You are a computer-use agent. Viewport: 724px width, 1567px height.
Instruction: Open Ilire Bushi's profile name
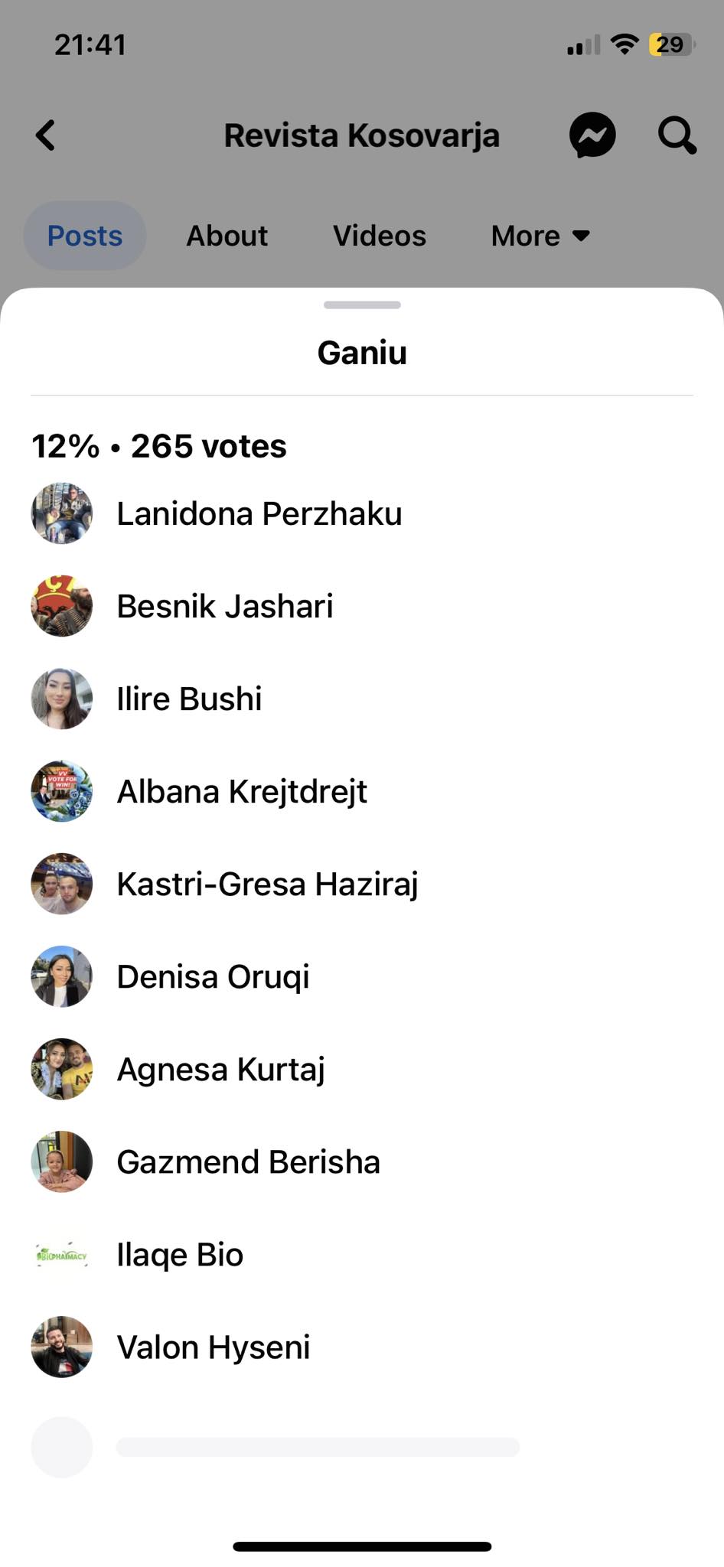tap(189, 699)
